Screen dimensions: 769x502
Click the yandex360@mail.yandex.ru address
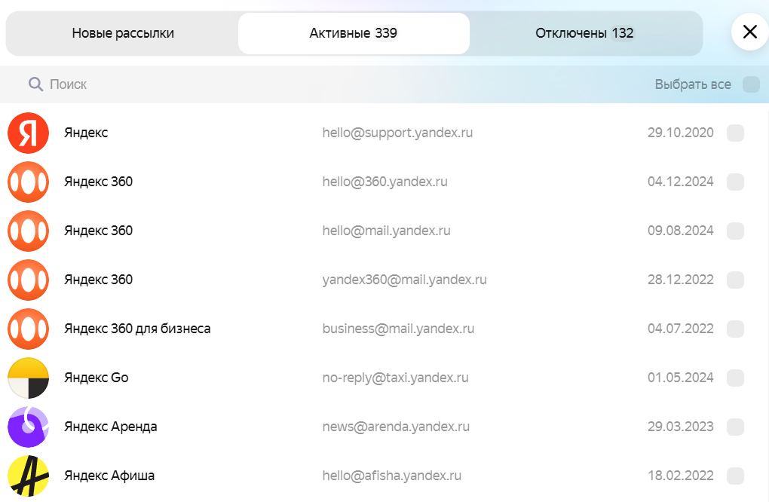coord(404,280)
